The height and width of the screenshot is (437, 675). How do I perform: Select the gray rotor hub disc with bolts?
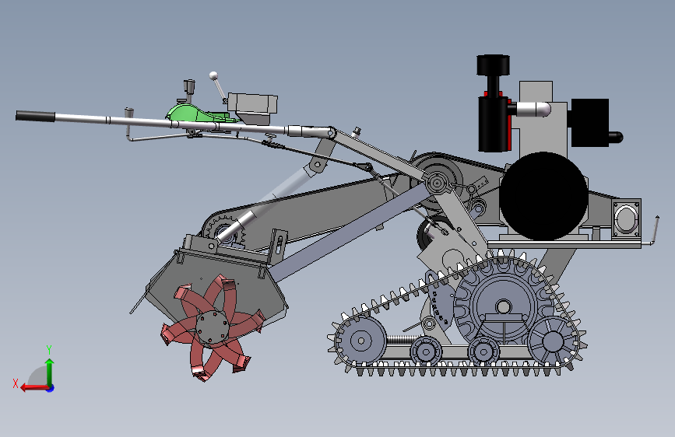click(213, 328)
